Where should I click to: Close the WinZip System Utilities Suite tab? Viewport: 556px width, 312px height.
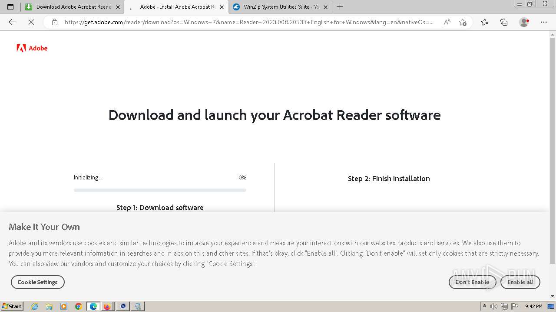[325, 7]
